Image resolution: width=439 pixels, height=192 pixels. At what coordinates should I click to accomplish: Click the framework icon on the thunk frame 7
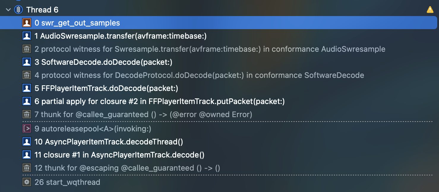27,114
